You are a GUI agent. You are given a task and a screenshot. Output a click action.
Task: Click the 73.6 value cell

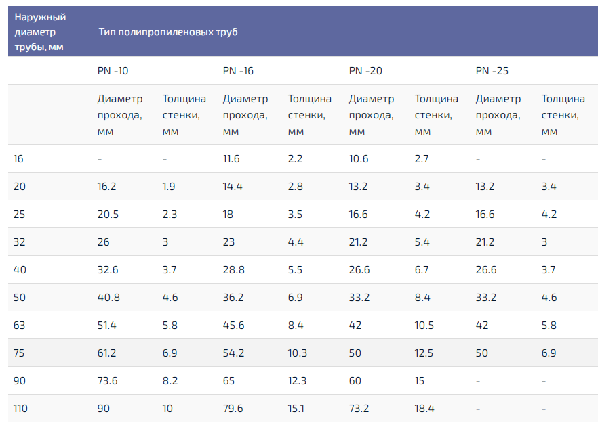pos(107,381)
